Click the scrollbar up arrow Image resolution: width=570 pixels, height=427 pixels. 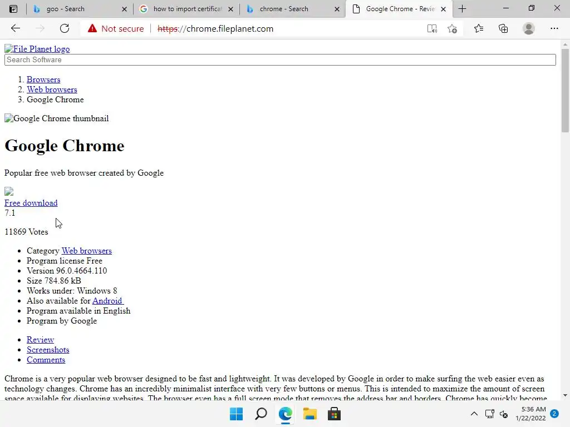tap(565, 44)
